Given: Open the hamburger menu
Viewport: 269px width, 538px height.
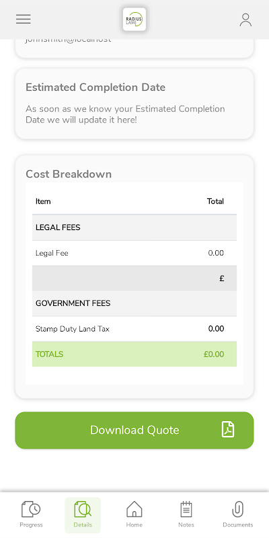Looking at the screenshot, I should (x=24, y=20).
